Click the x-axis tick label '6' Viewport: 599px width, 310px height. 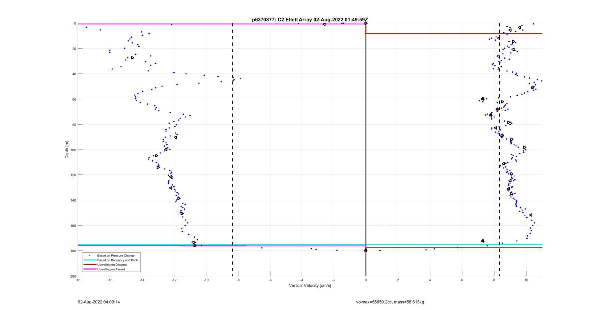tap(462, 280)
